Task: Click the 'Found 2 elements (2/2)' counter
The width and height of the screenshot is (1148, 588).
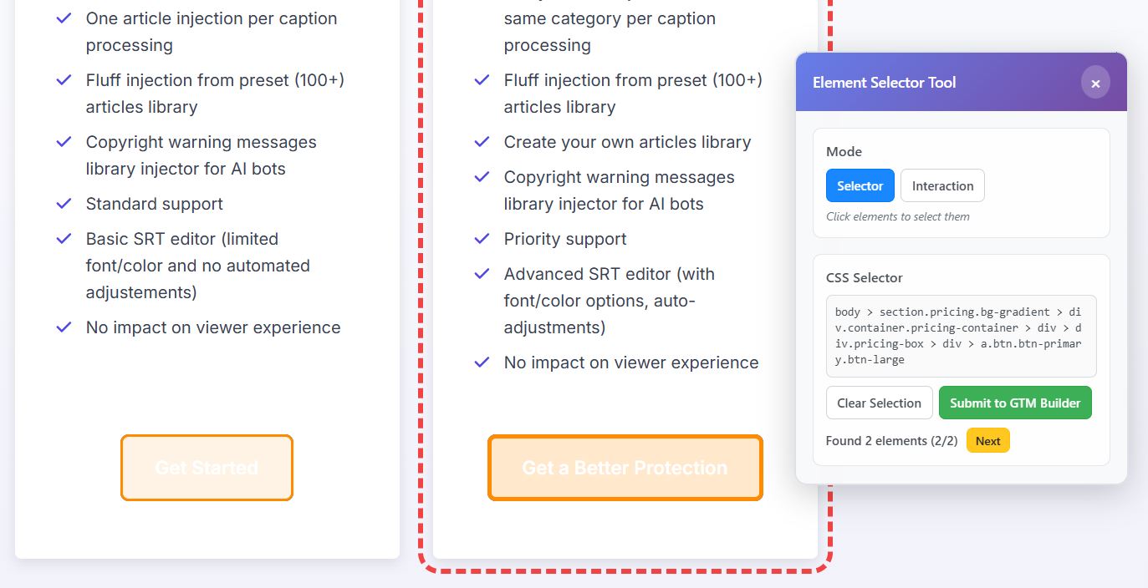Action: [x=891, y=440]
